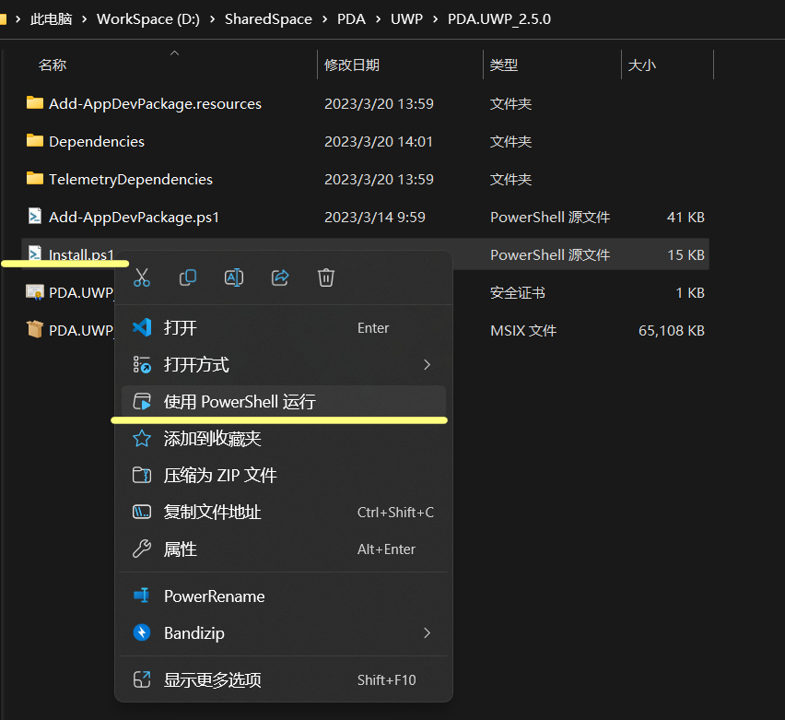Click the PowerShell run icon

coord(142,402)
